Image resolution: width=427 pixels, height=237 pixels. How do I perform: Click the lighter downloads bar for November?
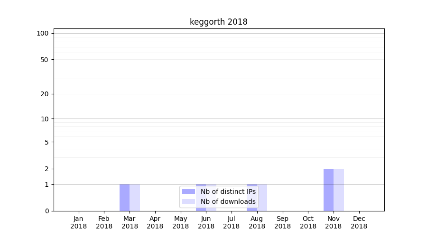(x=339, y=190)
